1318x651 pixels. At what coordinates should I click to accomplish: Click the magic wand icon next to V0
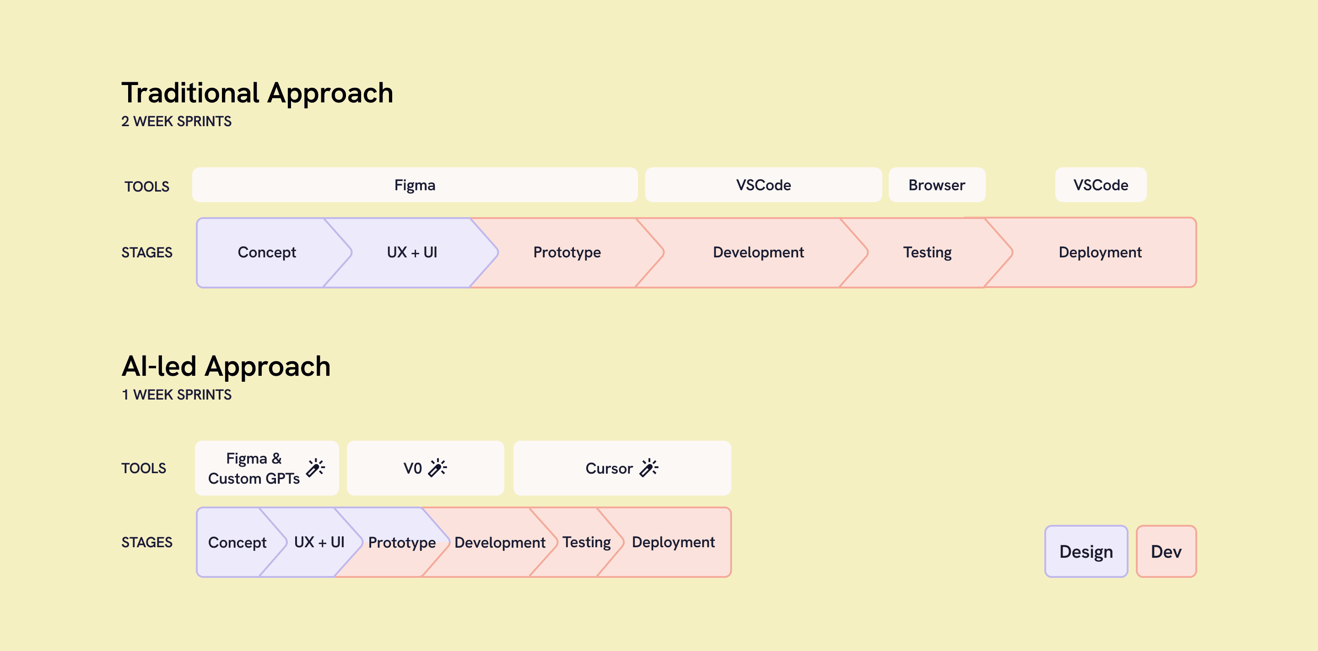point(438,468)
